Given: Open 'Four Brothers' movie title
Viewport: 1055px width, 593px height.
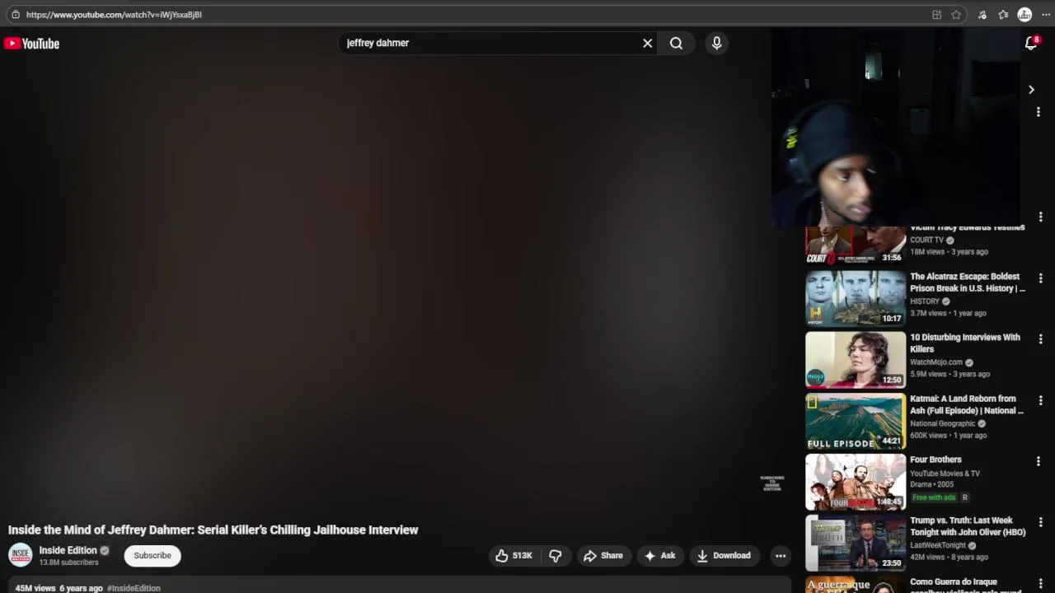Looking at the screenshot, I should [935, 460].
